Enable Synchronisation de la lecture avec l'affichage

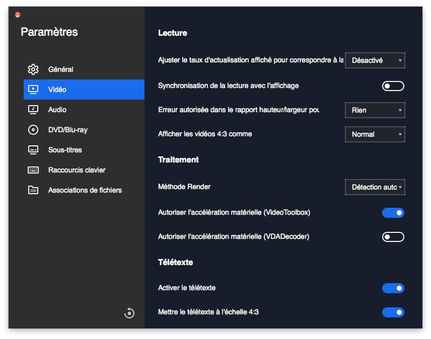[393, 86]
